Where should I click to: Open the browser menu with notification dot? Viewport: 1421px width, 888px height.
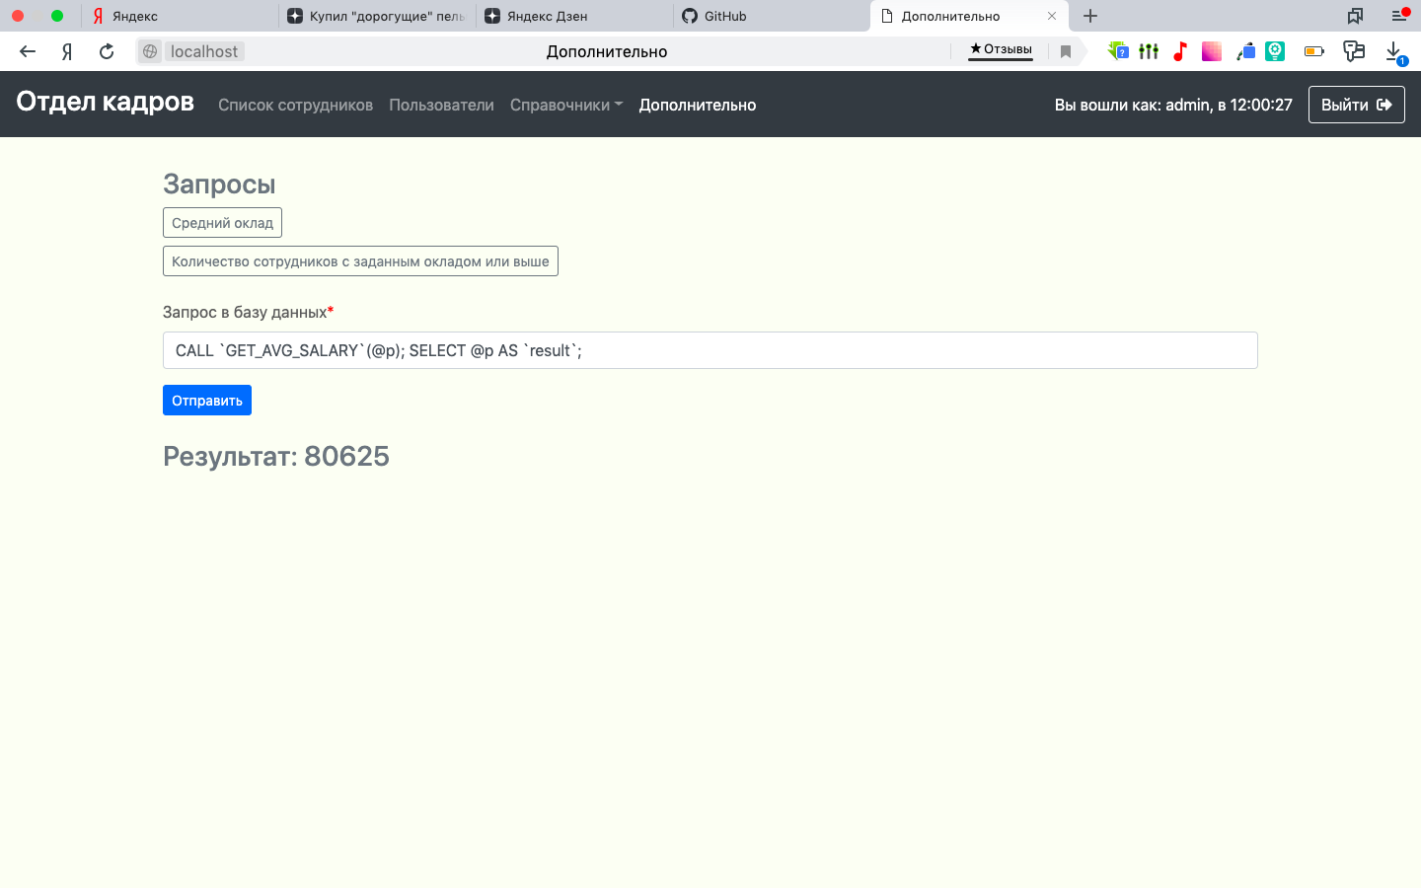click(1399, 15)
